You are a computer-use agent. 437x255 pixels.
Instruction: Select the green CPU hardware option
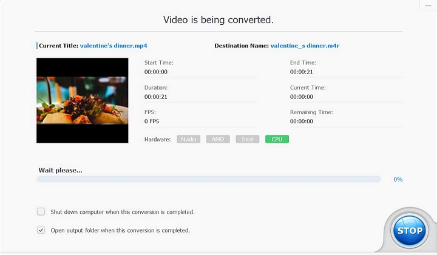coord(277,139)
